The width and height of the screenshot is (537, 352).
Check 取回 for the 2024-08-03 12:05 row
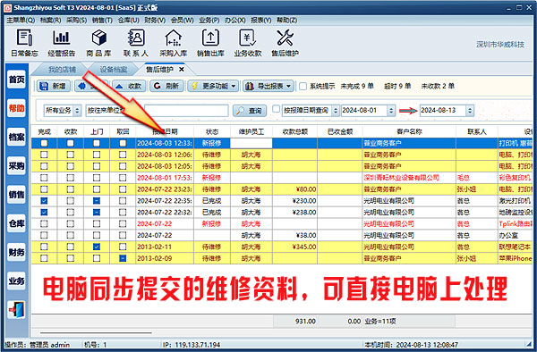coord(123,166)
